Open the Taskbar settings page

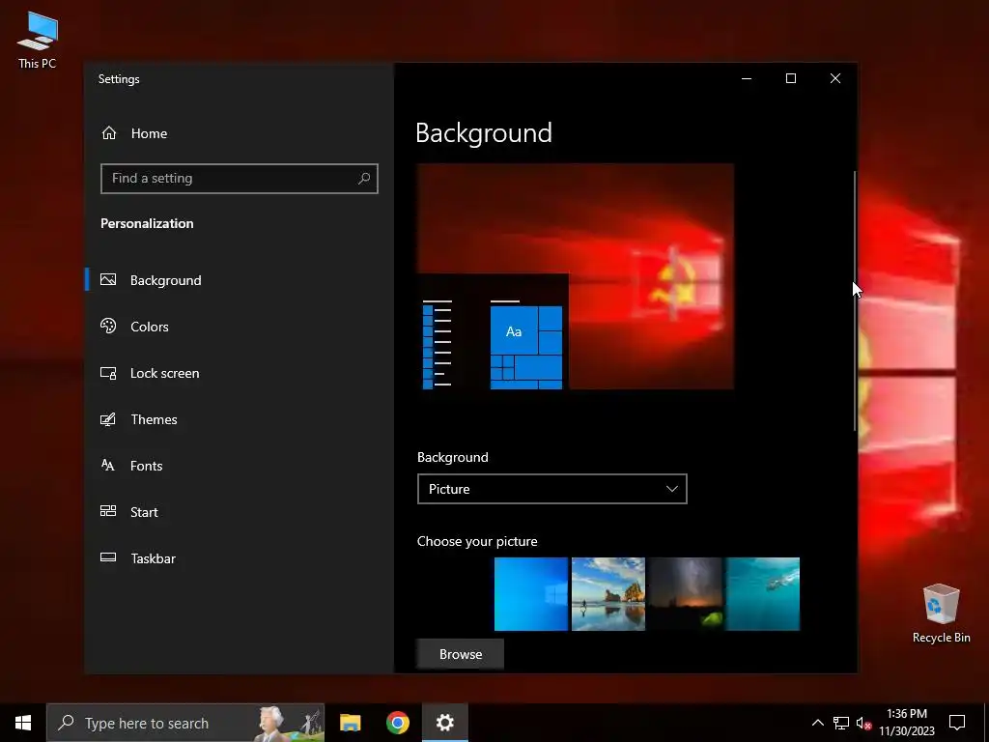(240, 558)
